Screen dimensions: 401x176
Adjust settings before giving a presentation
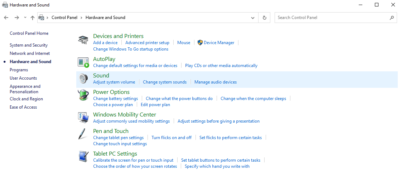coord(219,121)
